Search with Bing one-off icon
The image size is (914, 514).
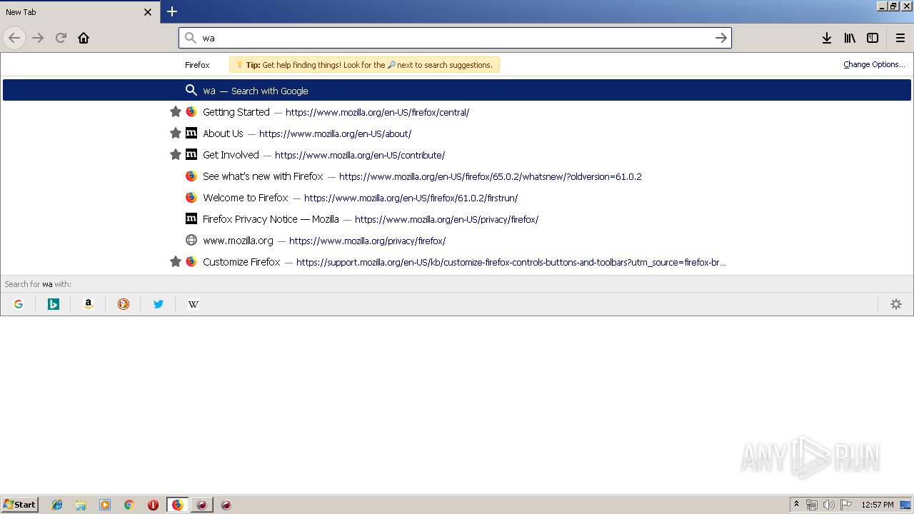point(54,304)
